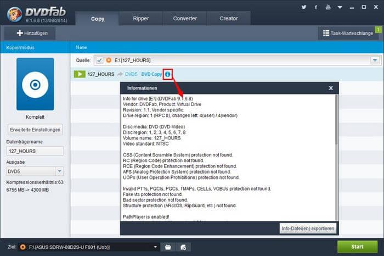
Task: Click 'Disc media: DVD (DVD-Video)' line
Action: pyautogui.click(x=154, y=127)
